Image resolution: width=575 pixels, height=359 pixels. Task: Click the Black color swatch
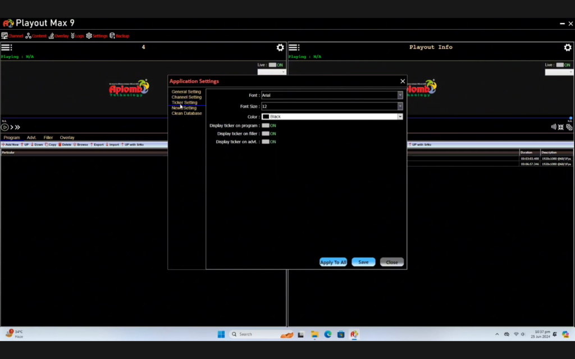pos(266,117)
